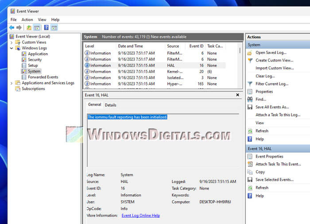Click the Attach Task To This Event icon
The height and width of the screenshot is (224, 310).
[250, 164]
